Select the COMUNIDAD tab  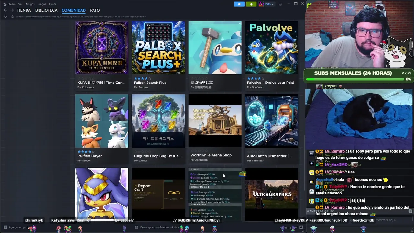(74, 10)
